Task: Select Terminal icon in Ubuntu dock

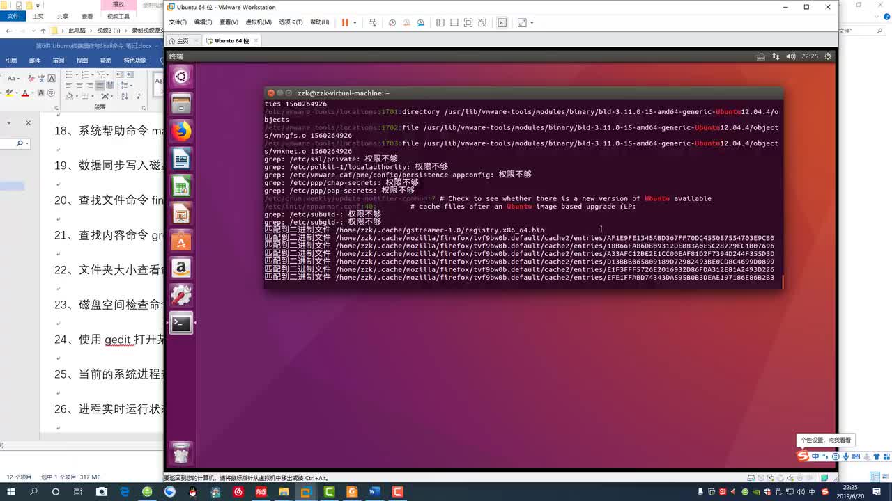Action: pos(181,323)
